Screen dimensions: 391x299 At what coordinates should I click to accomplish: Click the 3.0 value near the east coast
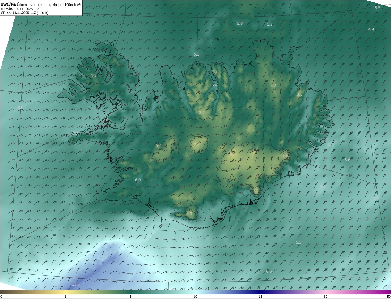click(x=300, y=94)
